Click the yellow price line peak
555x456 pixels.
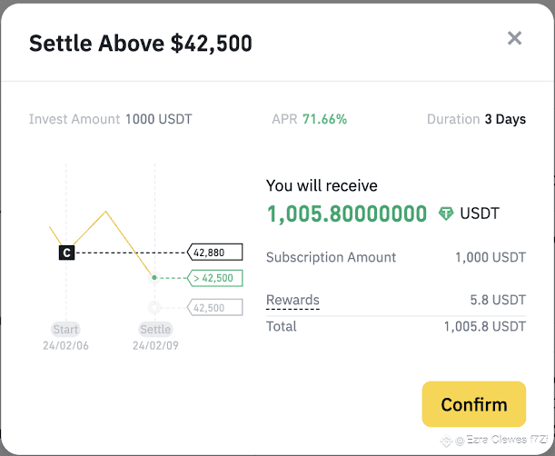pyautogui.click(x=106, y=212)
